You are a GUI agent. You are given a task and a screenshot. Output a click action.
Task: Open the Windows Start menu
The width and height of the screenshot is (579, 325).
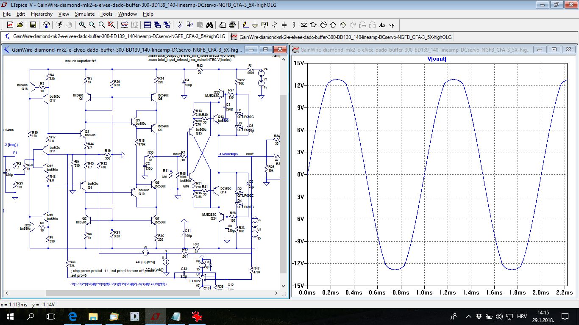[10, 317]
